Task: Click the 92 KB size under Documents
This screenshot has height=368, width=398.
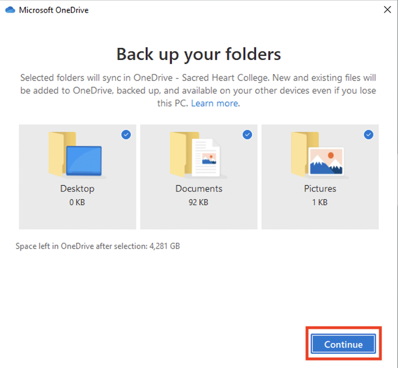Action: pos(198,202)
